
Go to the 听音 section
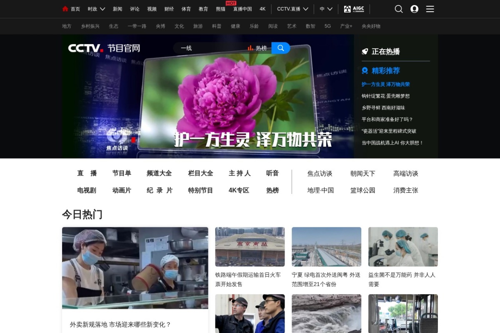(272, 173)
